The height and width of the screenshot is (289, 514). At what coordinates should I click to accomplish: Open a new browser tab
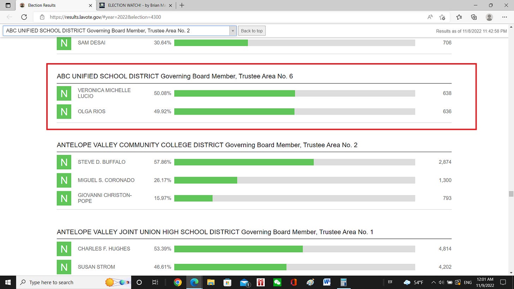click(182, 5)
